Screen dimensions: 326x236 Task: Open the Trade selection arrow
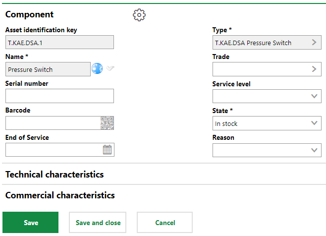tap(314, 69)
